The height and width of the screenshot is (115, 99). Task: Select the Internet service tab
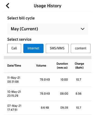33,48
